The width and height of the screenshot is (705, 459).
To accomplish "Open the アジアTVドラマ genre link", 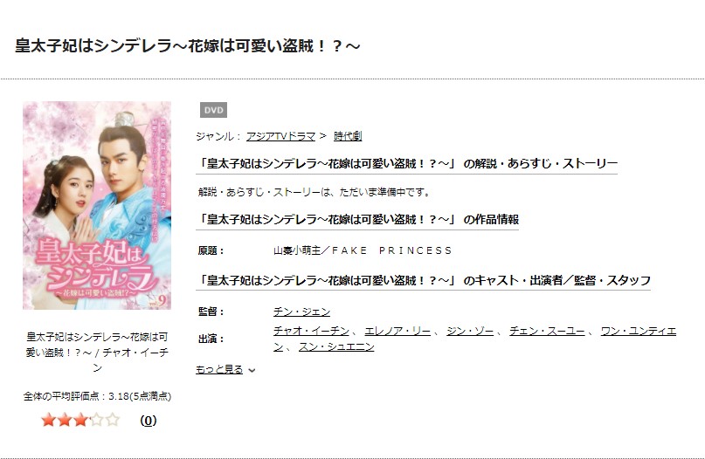I will click(x=281, y=136).
